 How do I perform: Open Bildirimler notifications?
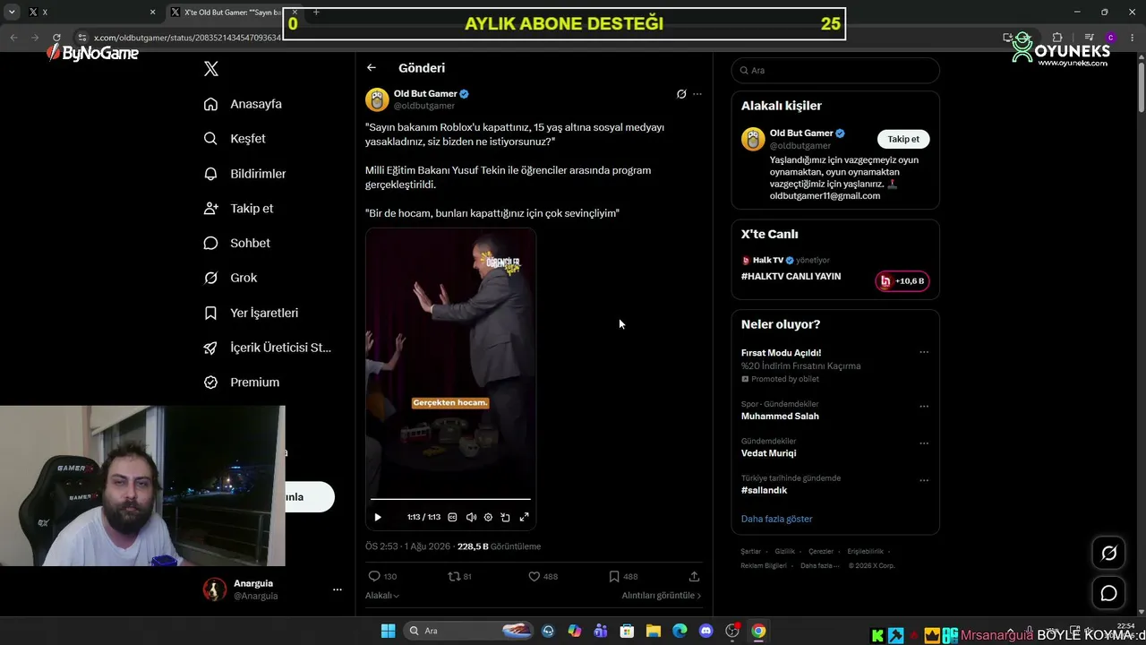[x=244, y=174]
